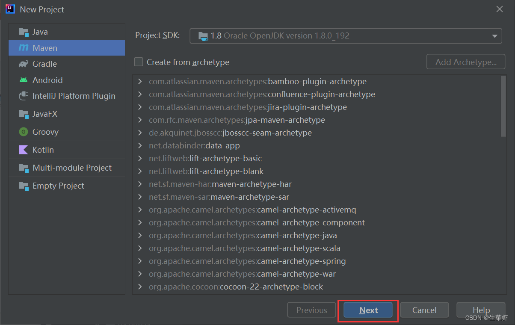This screenshot has height=325, width=515.
Task: Expand the maven-archetype-sar entry
Action: pos(140,197)
